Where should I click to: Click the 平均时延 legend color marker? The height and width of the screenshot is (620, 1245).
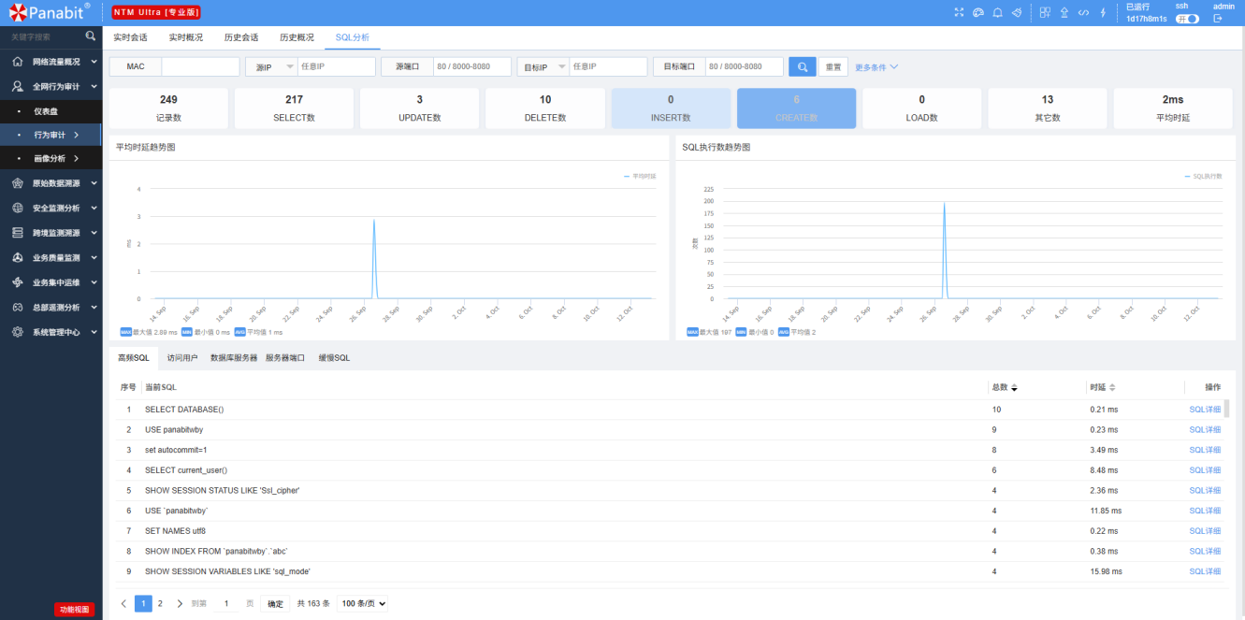click(628, 176)
